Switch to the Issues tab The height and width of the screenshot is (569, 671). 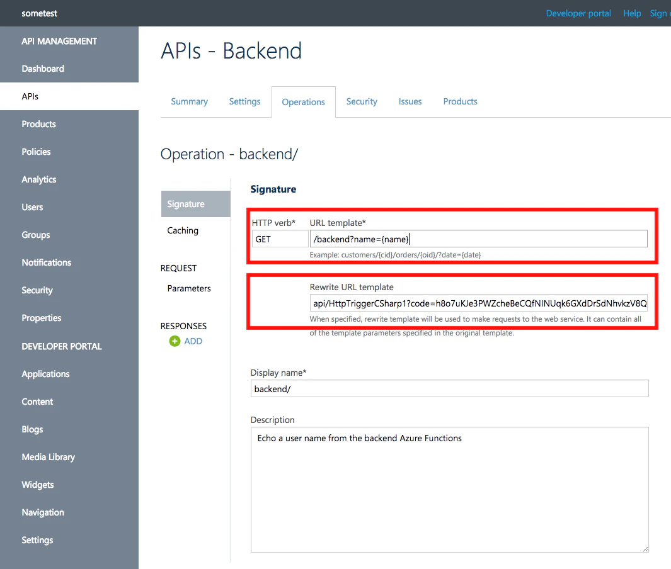tap(410, 102)
